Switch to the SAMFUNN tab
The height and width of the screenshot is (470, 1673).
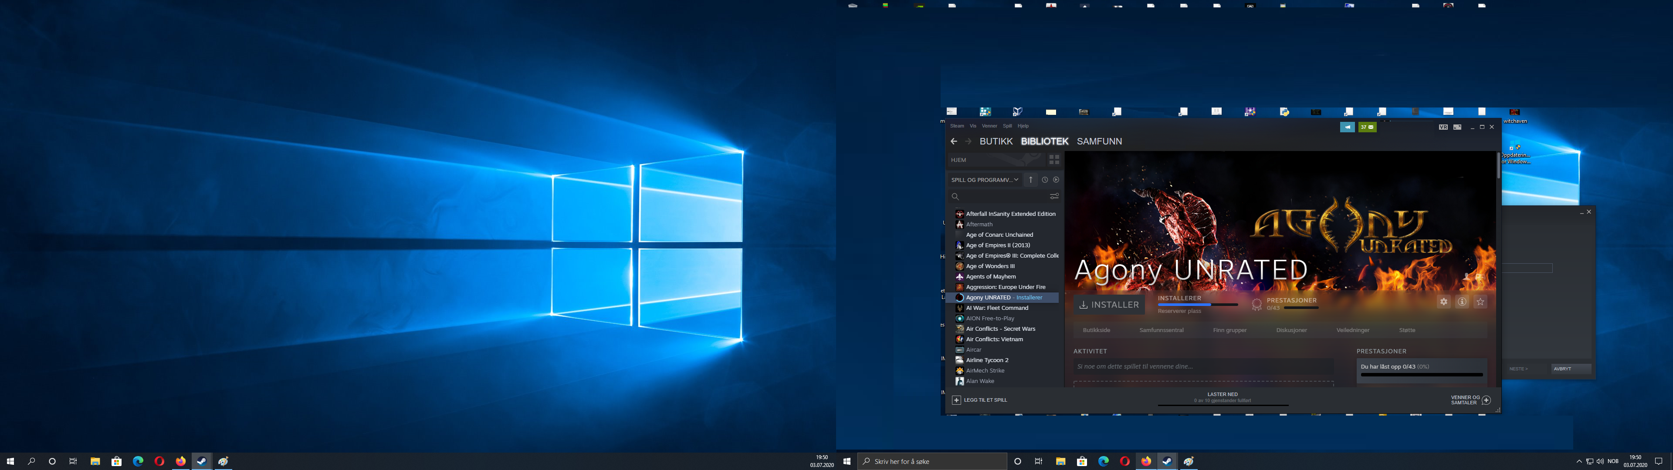point(1100,141)
